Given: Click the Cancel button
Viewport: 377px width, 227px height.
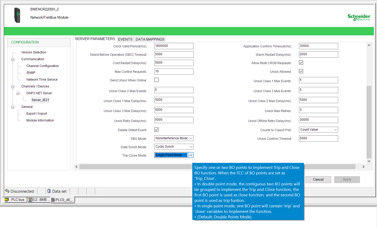Looking at the screenshot, I should coord(318,179).
